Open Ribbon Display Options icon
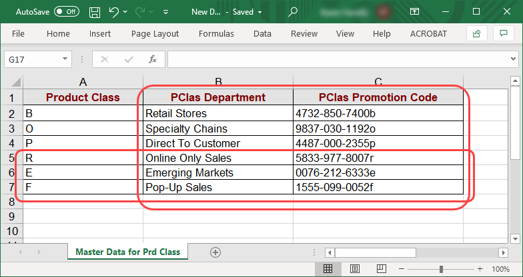 (x=414, y=12)
